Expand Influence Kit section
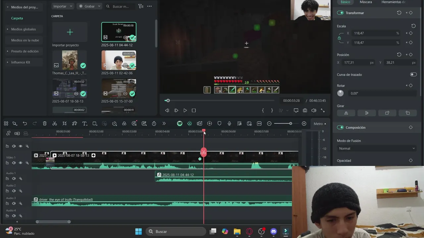 point(8,62)
